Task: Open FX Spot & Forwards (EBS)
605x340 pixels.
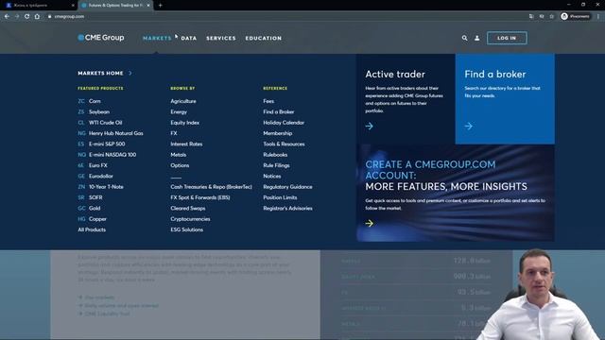Action: pos(200,197)
